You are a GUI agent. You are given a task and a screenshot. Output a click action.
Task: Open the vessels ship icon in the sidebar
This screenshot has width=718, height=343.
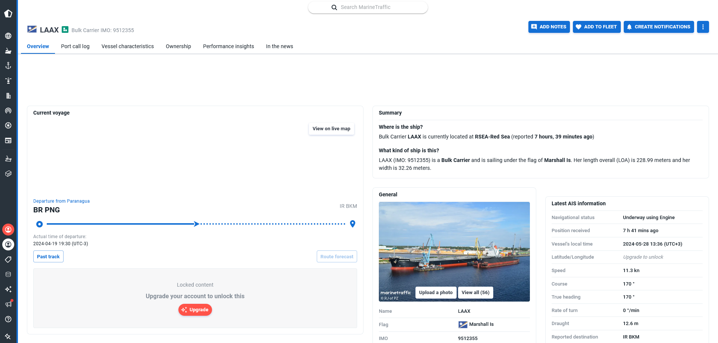8,51
